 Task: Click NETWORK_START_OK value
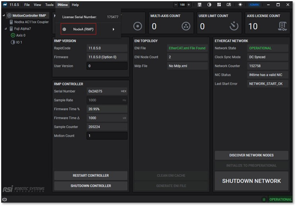pyautogui.click(x=268, y=83)
